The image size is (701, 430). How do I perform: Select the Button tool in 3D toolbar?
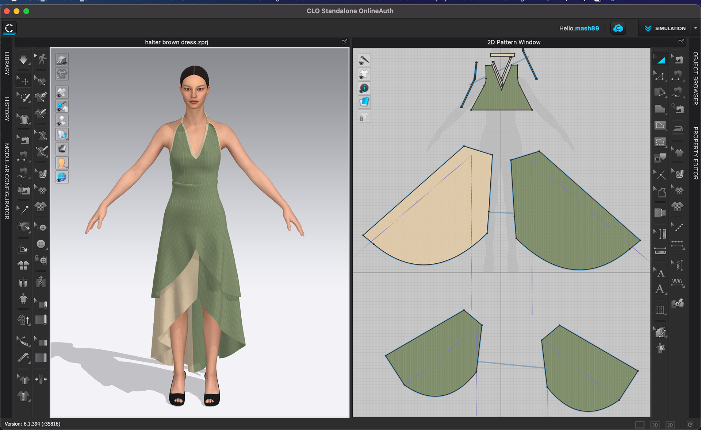coord(41,244)
